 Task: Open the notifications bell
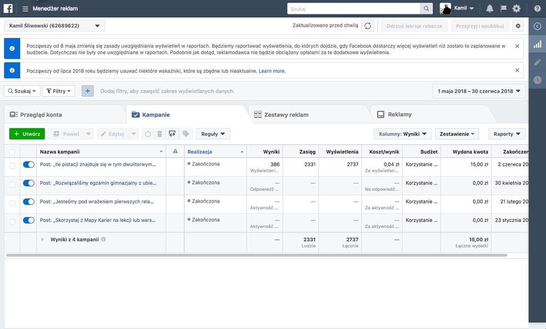click(x=489, y=9)
